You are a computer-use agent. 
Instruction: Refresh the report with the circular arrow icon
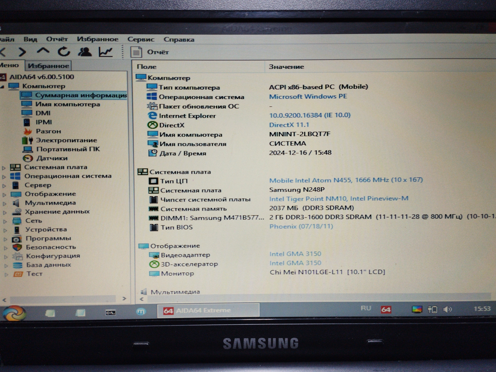64,52
